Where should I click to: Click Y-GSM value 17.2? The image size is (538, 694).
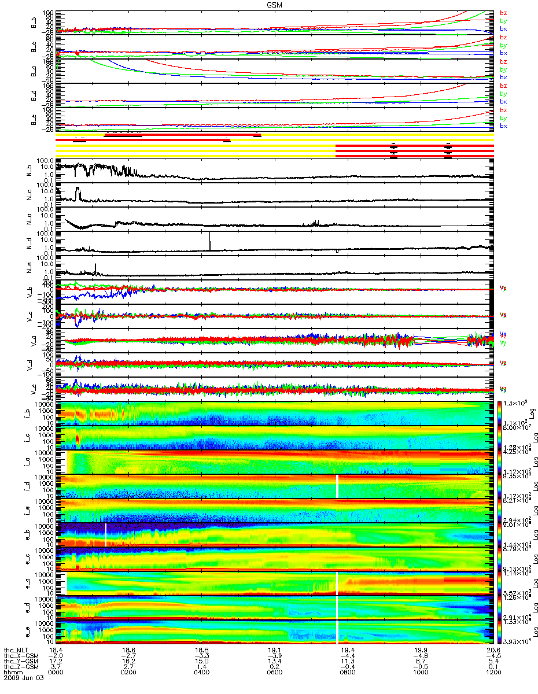[56, 661]
